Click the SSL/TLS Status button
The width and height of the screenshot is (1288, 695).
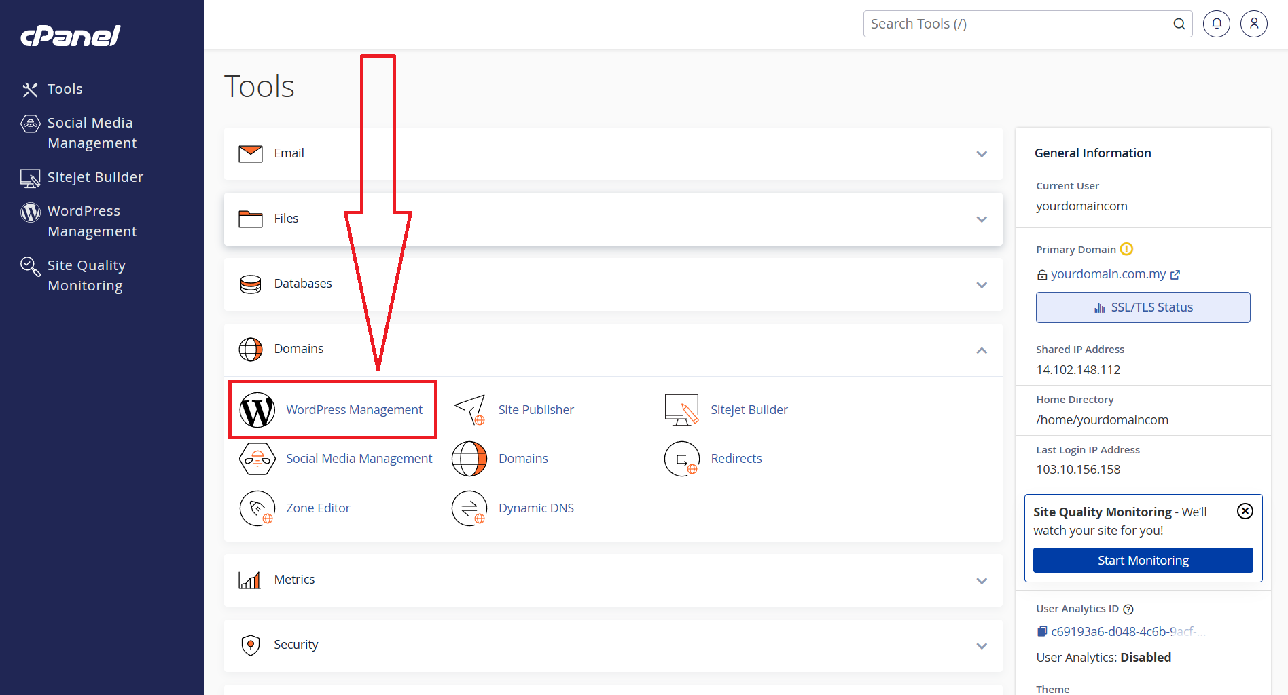(x=1143, y=307)
